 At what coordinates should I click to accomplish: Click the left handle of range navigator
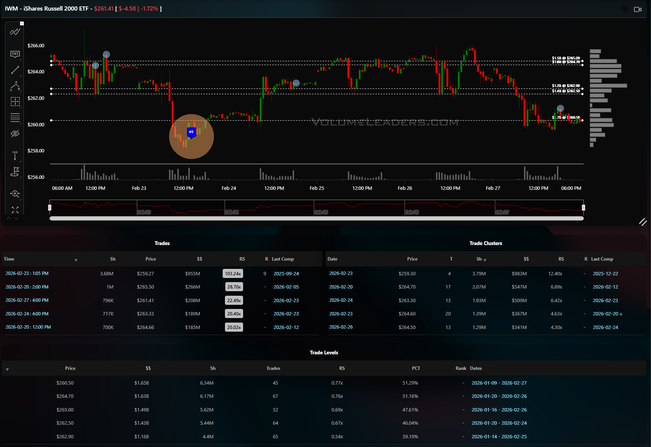tap(50, 208)
